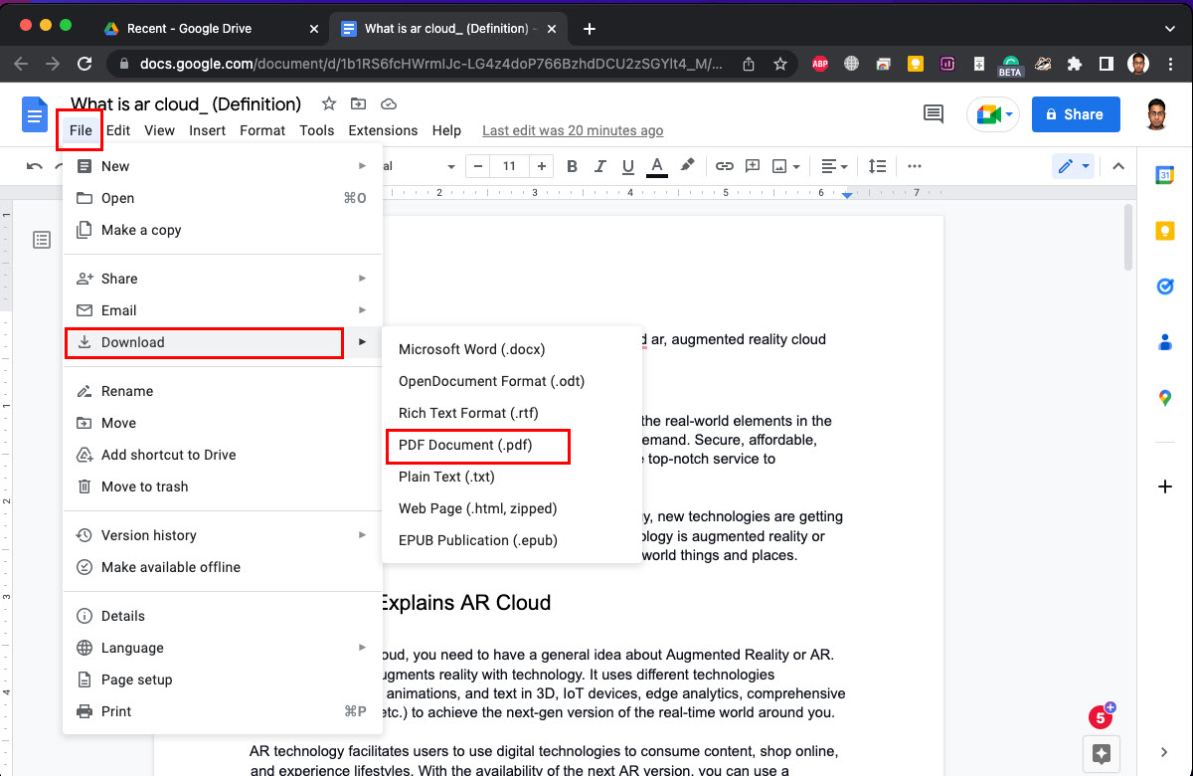Screen dimensions: 1193x776
Task: Download as PDF Document (.pdf)
Action: click(x=512, y=445)
